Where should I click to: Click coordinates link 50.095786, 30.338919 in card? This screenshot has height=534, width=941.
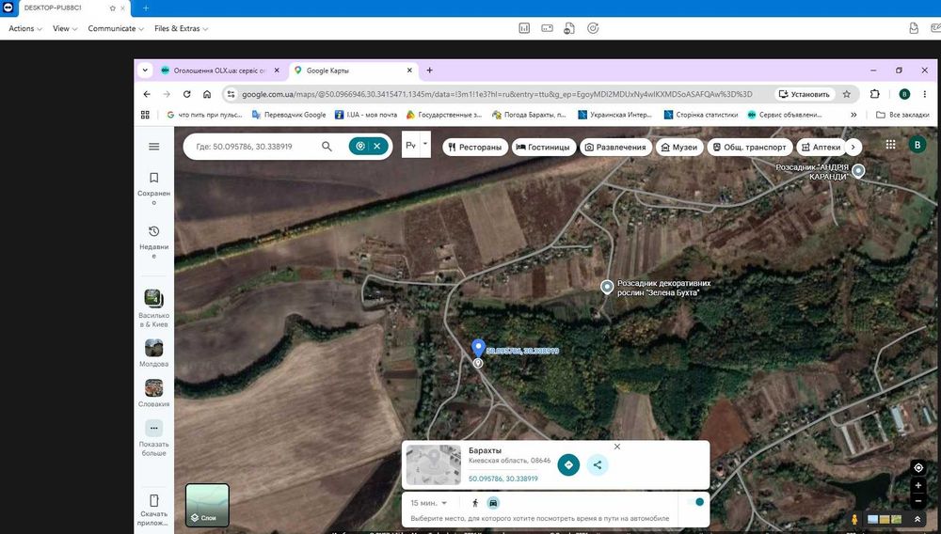pos(502,479)
